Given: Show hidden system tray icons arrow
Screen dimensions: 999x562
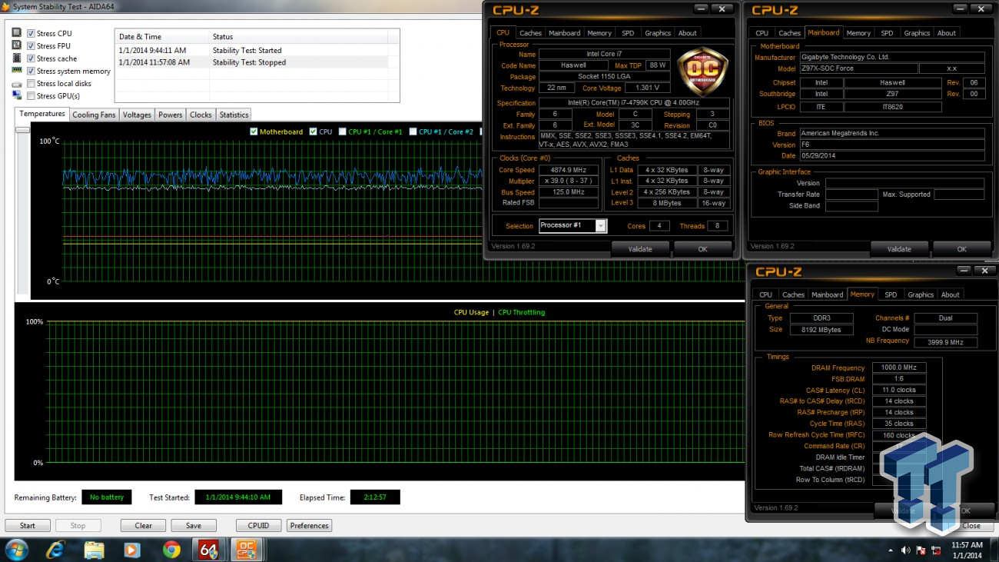Looking at the screenshot, I should [891, 550].
